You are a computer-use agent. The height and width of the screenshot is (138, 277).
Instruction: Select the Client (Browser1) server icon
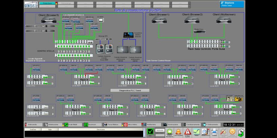(159, 20)
